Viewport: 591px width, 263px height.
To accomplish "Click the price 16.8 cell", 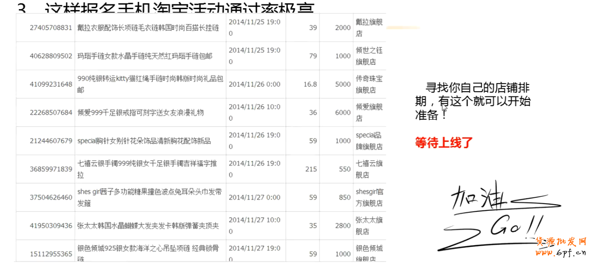I will tap(310, 84).
